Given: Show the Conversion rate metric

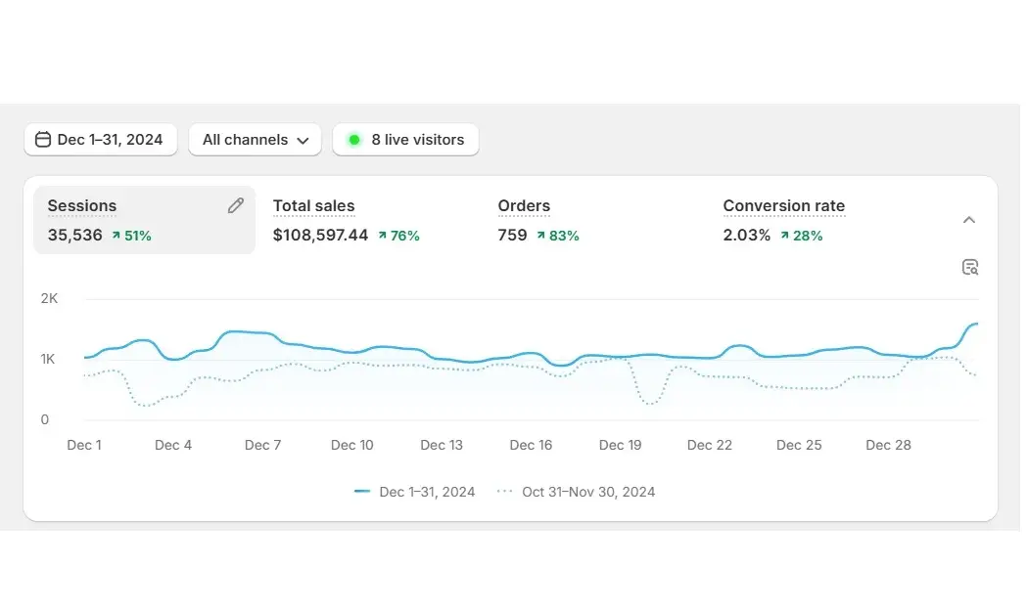Looking at the screenshot, I should (783, 206).
